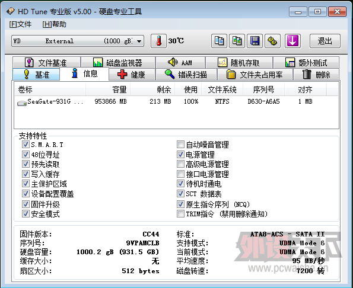Image resolution: width=353 pixels, height=288 pixels.
Task: Switch to the 错误扫描 tab
Action: [186, 75]
